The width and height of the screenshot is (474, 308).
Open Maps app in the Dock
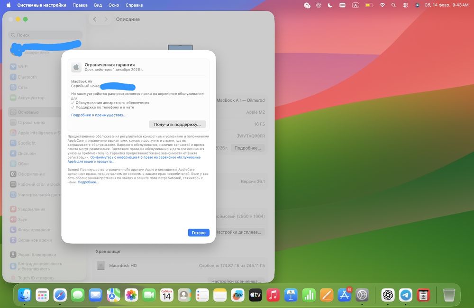[113, 295]
